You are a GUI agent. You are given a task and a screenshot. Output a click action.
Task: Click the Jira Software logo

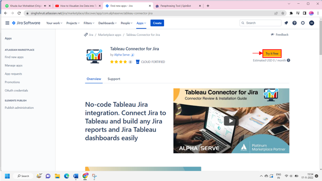[26, 23]
